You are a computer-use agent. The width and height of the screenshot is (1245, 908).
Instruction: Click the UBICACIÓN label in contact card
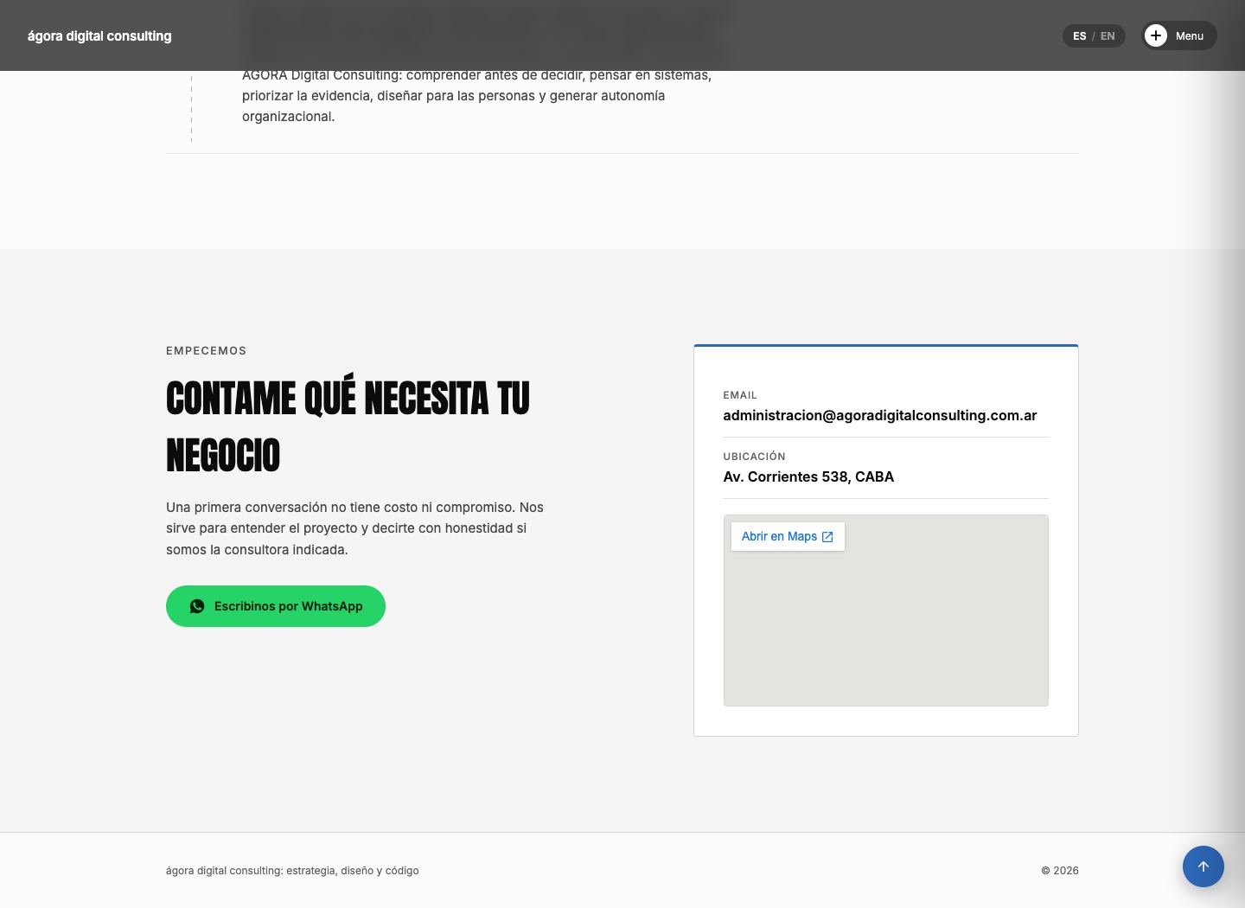pos(755,457)
